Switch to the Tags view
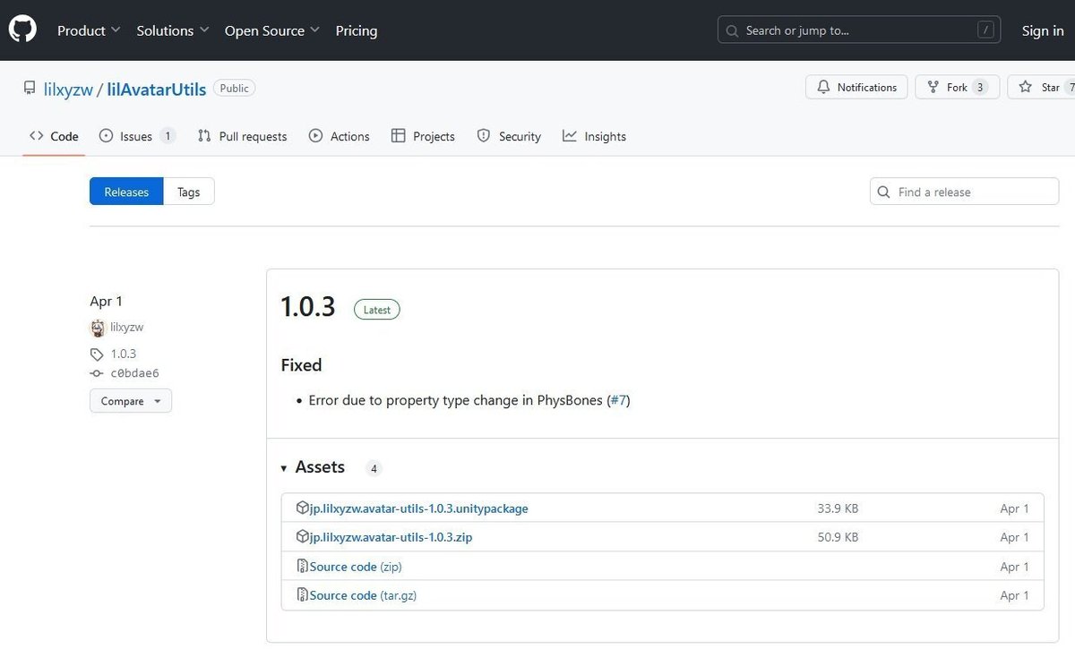 (x=189, y=192)
